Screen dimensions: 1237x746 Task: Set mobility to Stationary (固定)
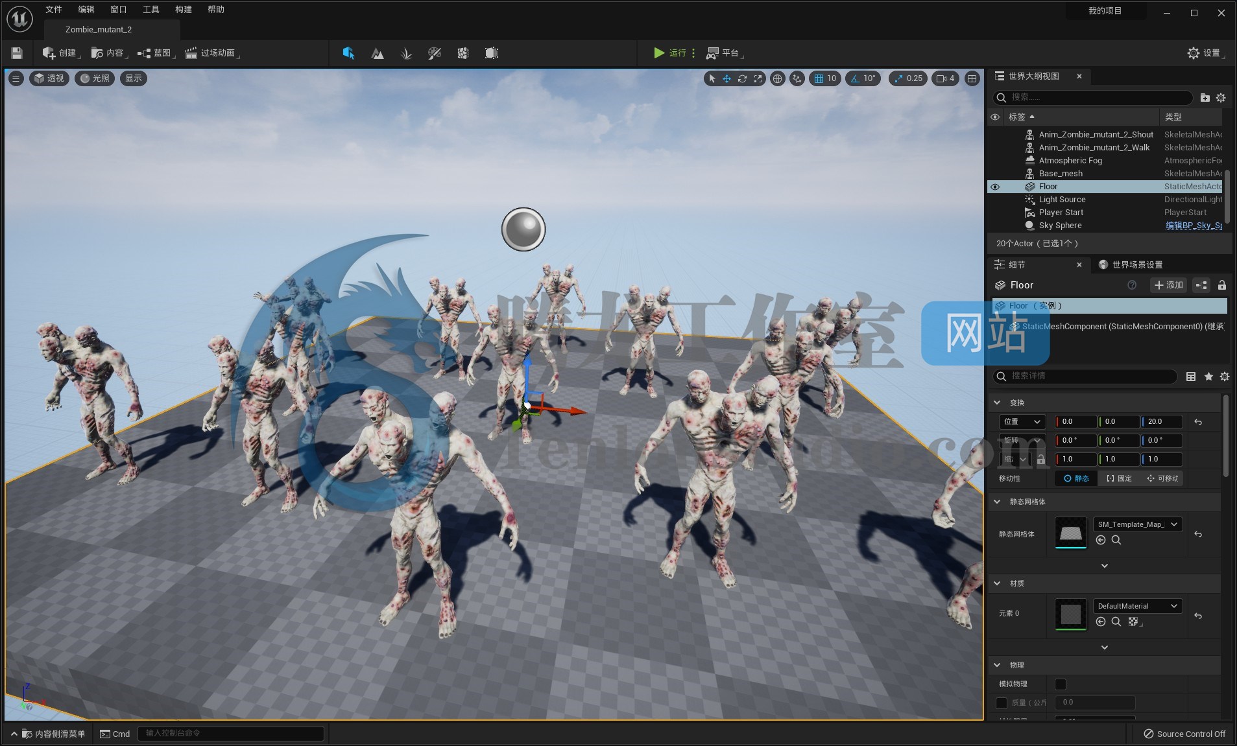(1119, 478)
